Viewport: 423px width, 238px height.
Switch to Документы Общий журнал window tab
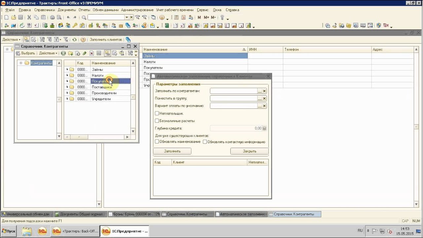pyautogui.click(x=81, y=214)
